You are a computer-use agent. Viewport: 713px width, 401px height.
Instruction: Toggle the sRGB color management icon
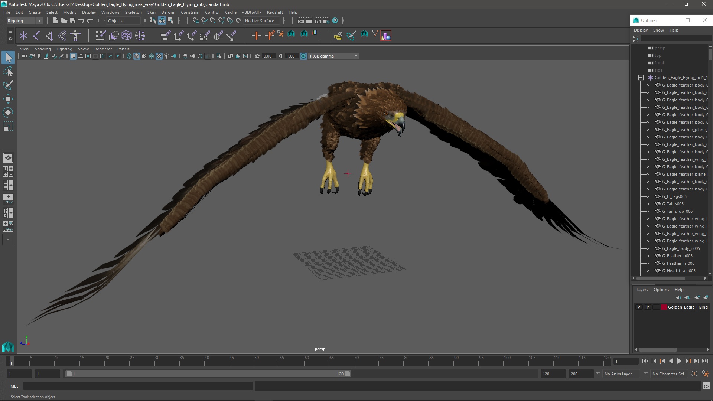(303, 56)
